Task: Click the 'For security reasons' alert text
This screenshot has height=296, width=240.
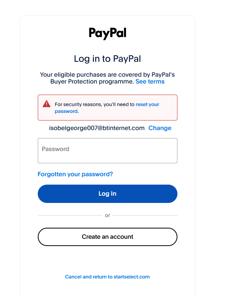Action: click(x=94, y=104)
